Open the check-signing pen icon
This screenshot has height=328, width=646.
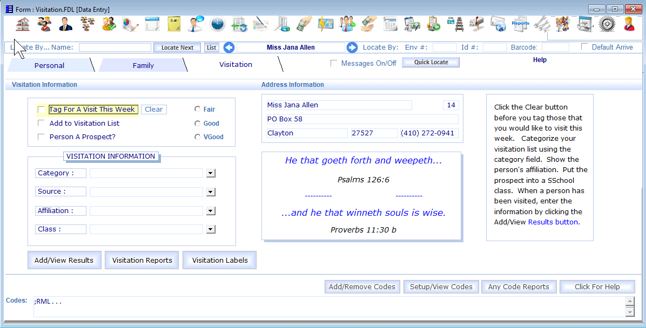tap(261, 24)
